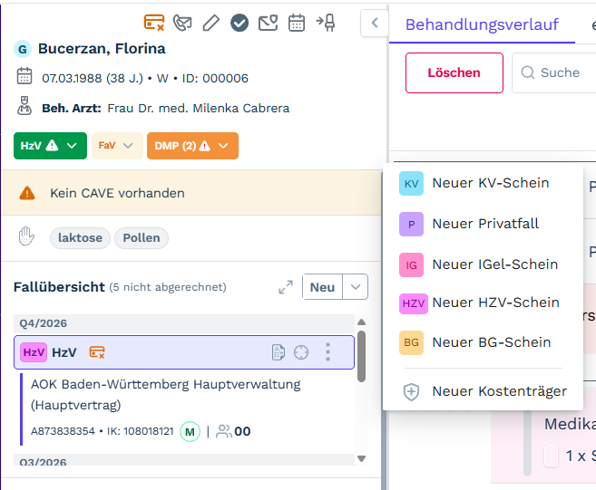The image size is (596, 490).
Task: Click the orange card icon in HzV row
Action: pos(97,352)
